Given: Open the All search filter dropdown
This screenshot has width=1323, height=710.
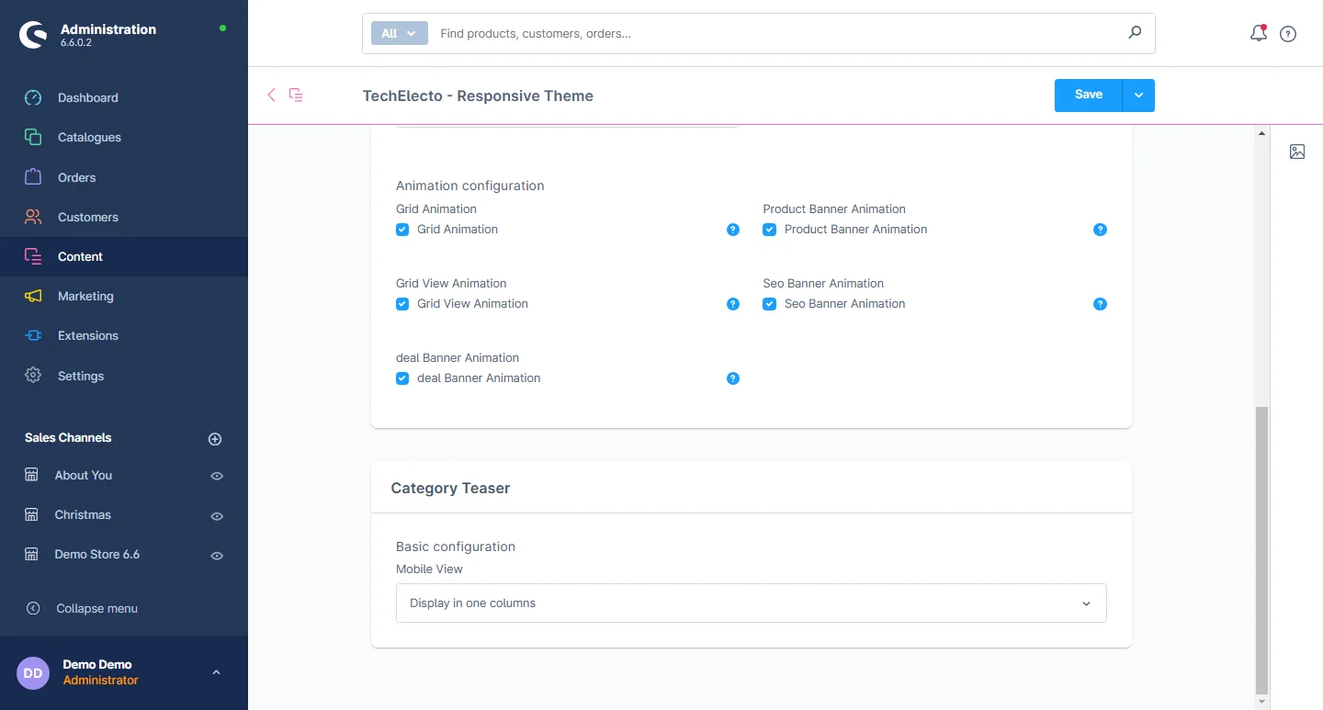Looking at the screenshot, I should click(x=400, y=33).
